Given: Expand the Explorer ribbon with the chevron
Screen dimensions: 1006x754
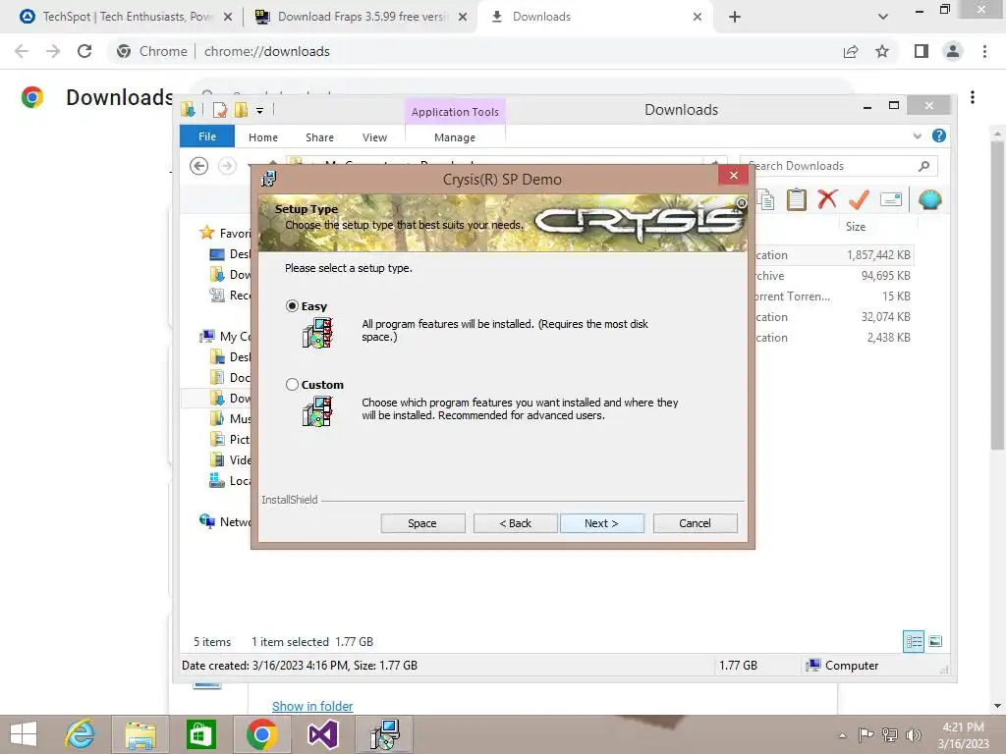Looking at the screenshot, I should 918,135.
